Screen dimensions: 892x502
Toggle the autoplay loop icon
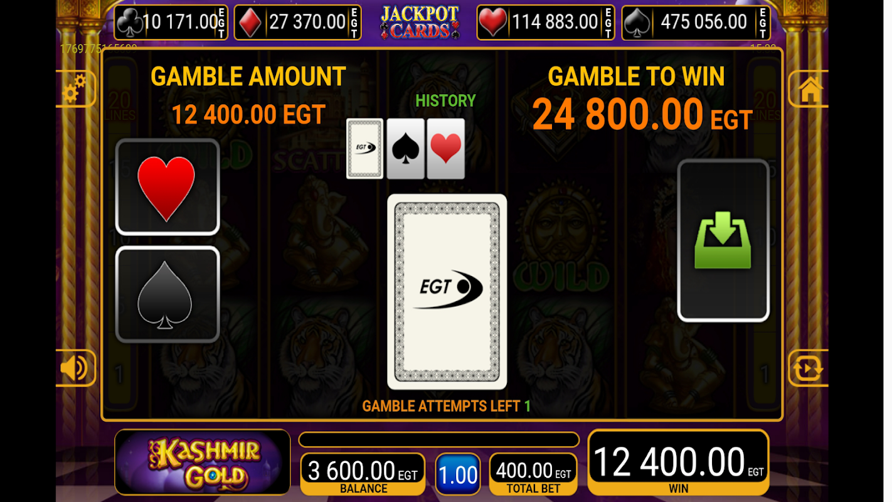808,368
